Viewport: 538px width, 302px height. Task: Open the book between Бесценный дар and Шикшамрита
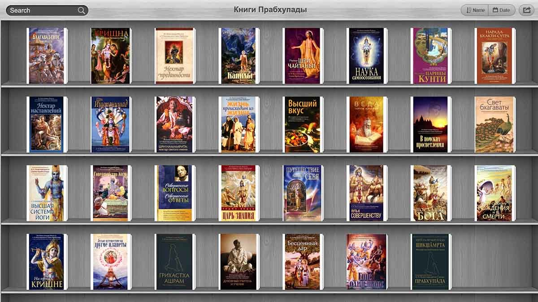click(367, 262)
